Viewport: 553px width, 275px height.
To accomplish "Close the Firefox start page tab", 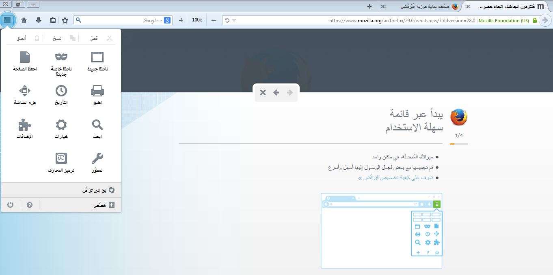I will coord(383,7).
